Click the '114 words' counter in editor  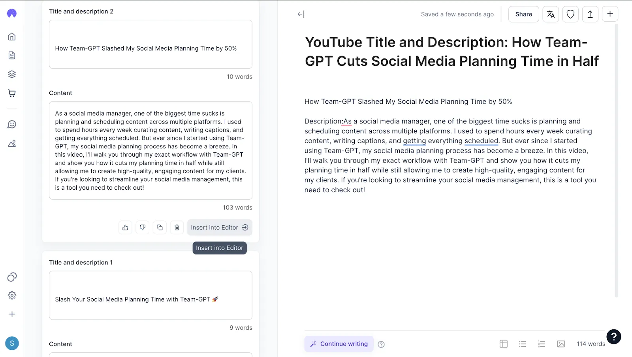point(591,344)
